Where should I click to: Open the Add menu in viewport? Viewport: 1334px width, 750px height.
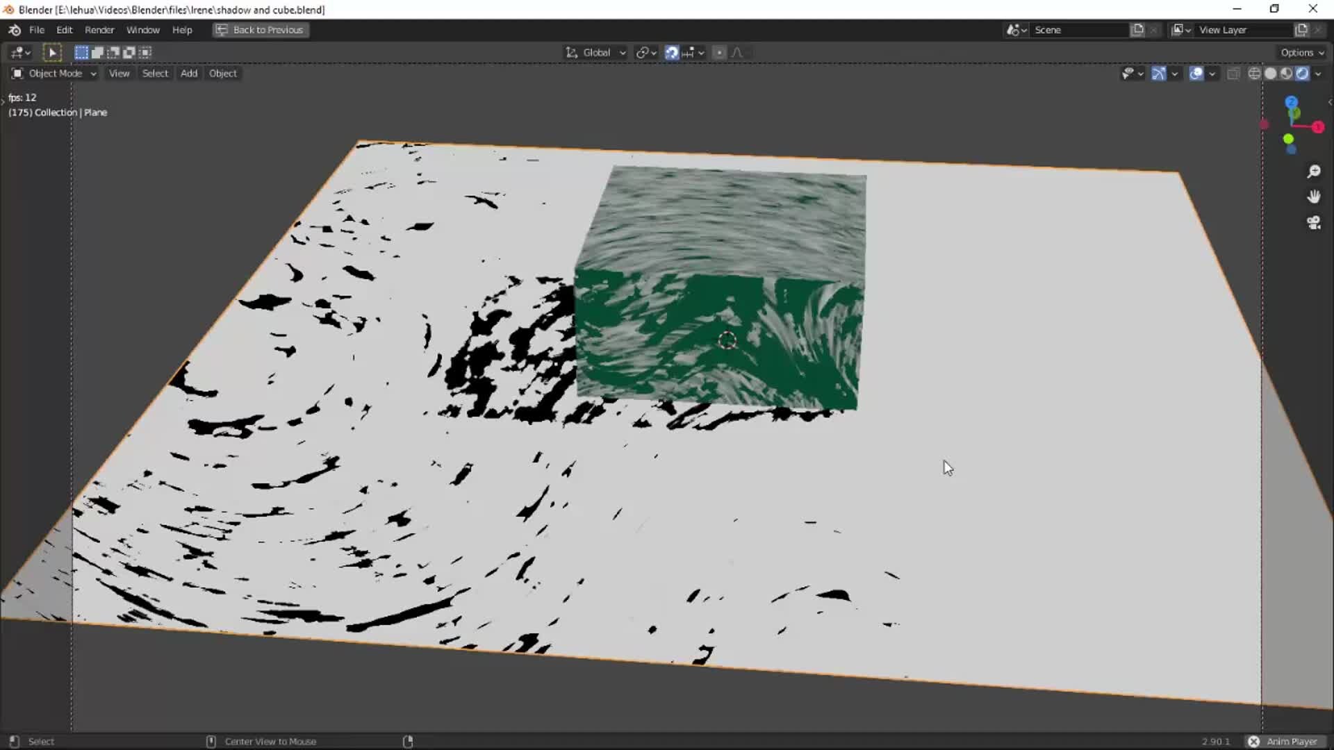[x=189, y=74]
